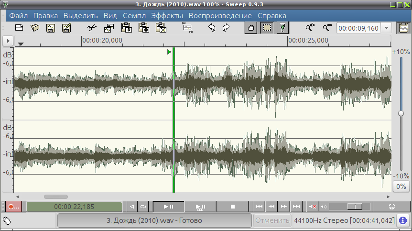The height and width of the screenshot is (231, 412).
Task: Toggle loop playback mode
Action: click(143, 207)
